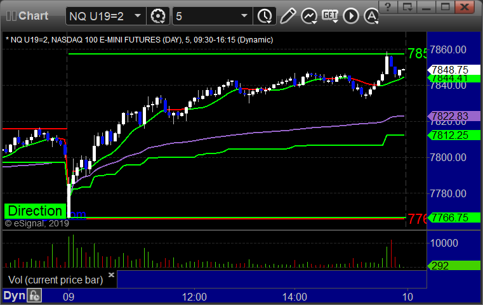Click the 7766.75 green price marker
This screenshot has width=483, height=305.
tap(453, 217)
